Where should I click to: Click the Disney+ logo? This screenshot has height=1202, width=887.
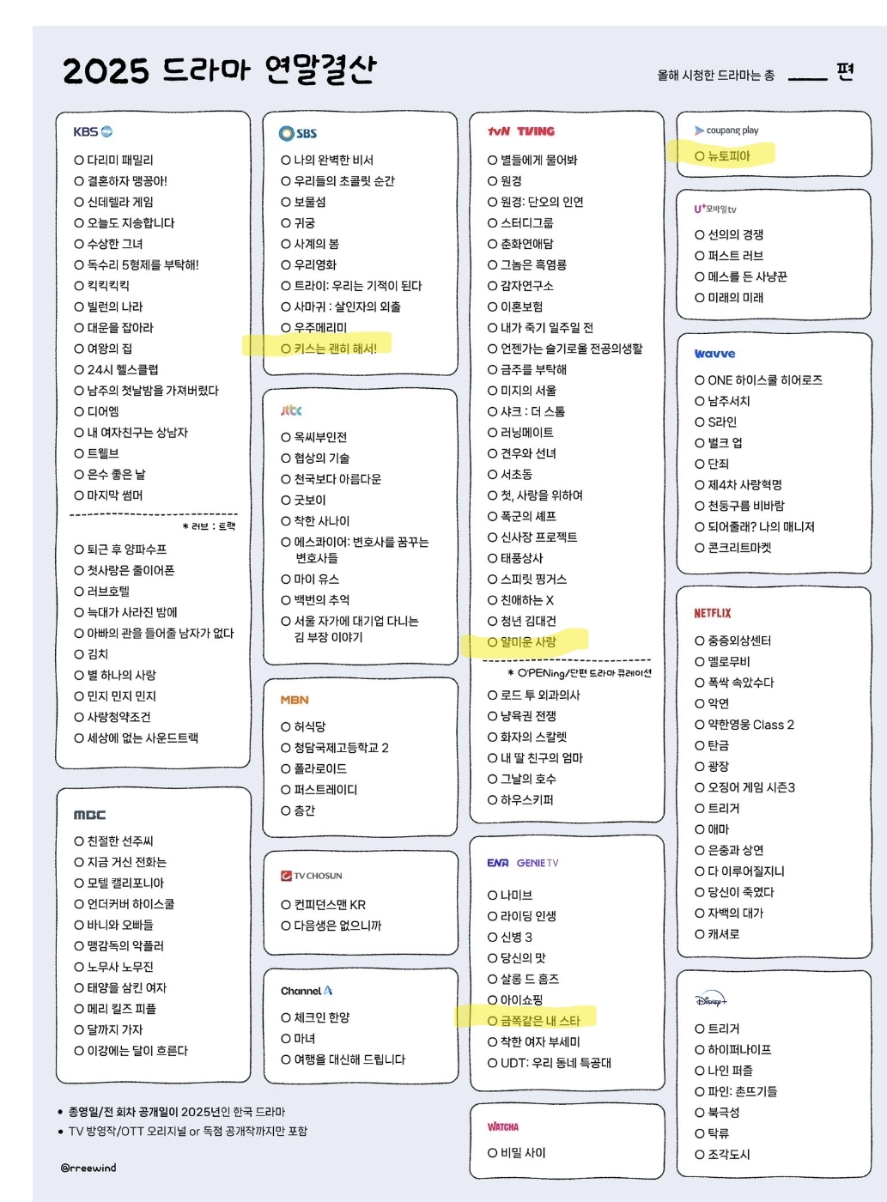tap(711, 1000)
